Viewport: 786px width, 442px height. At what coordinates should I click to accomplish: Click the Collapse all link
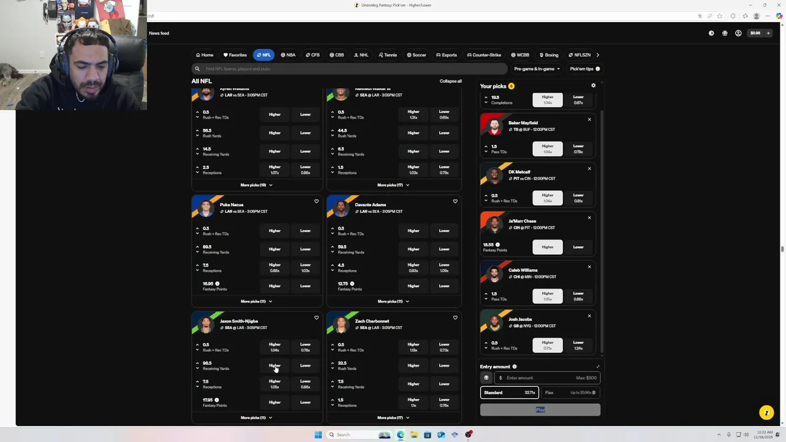(x=451, y=81)
